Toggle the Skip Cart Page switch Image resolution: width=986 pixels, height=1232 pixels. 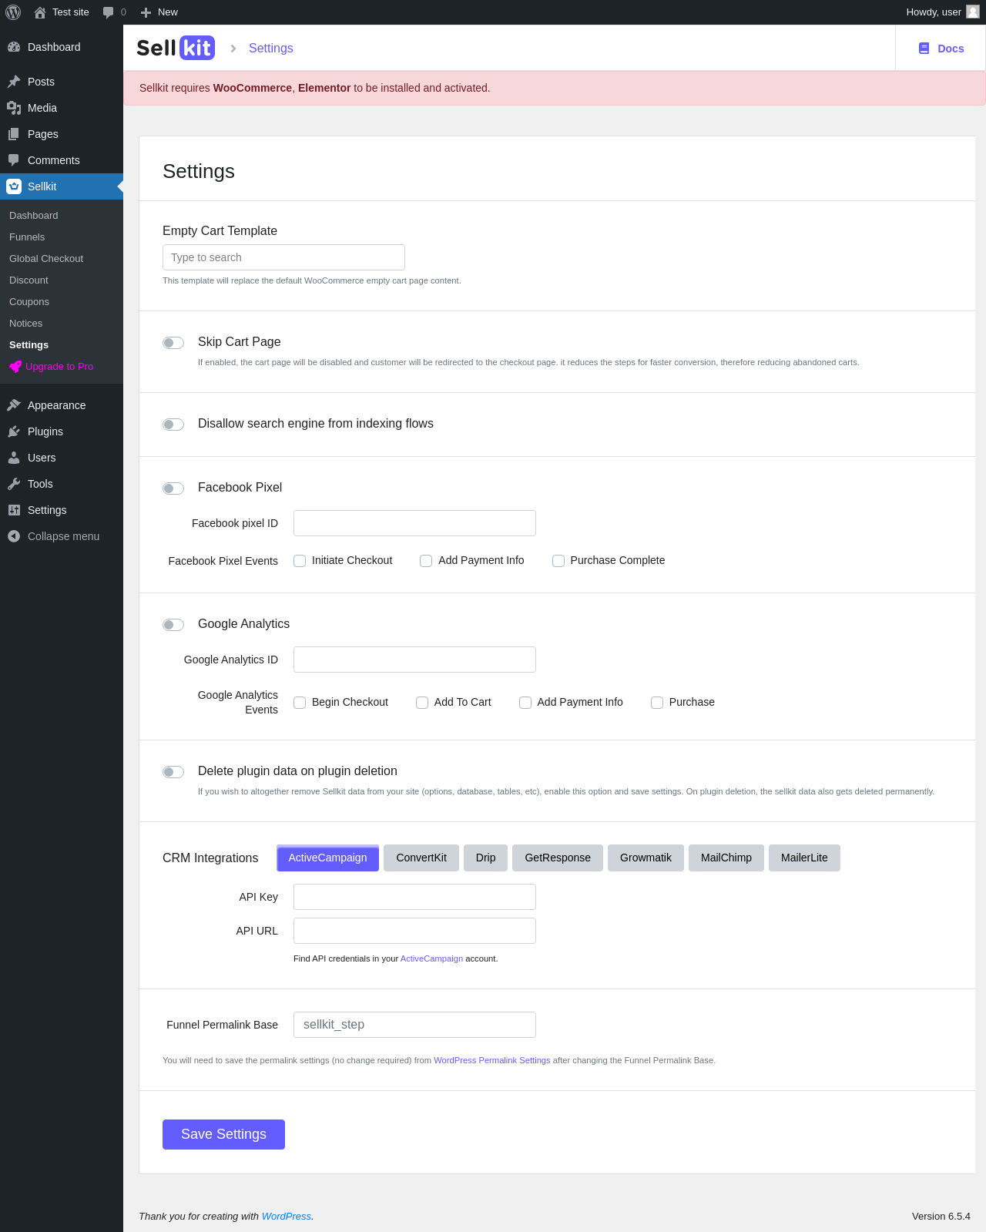coord(173,343)
